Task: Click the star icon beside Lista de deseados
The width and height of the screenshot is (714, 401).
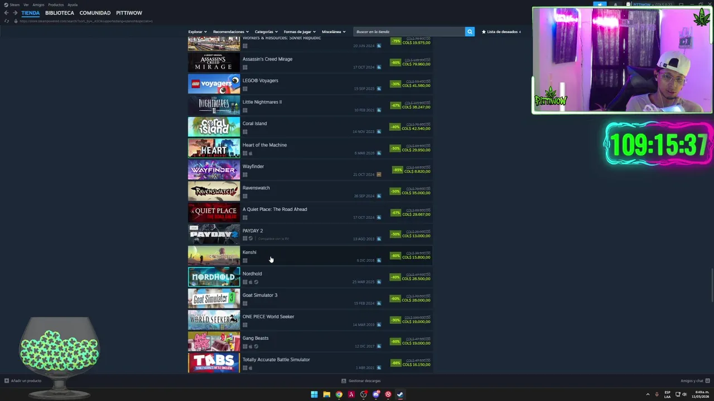Action: coord(484,32)
